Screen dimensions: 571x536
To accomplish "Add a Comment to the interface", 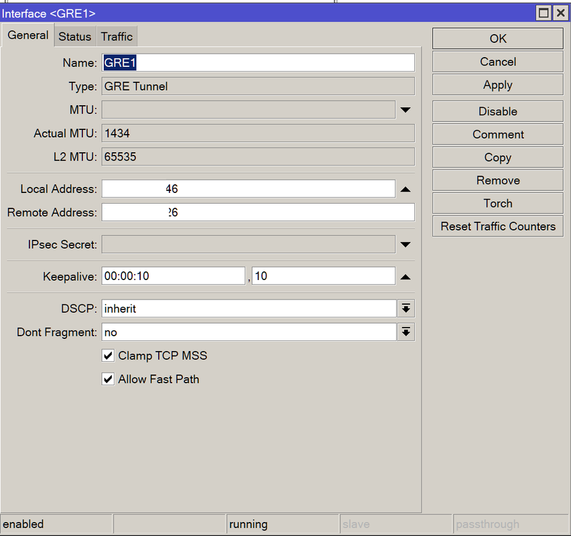I will tap(498, 135).
